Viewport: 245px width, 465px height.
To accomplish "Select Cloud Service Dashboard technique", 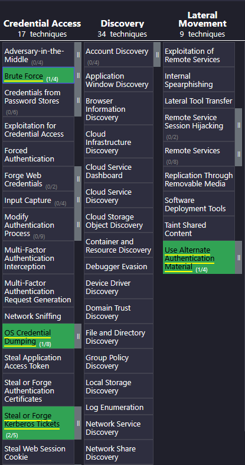I will 119,170.
